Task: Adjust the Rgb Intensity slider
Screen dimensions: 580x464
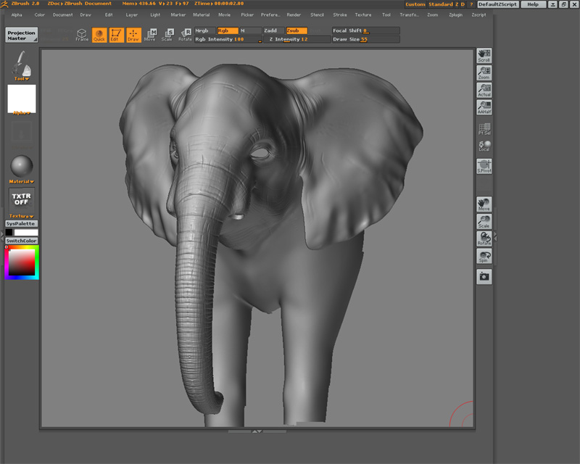Action: click(228, 39)
